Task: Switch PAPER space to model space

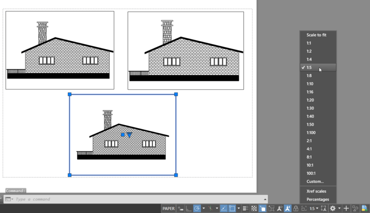Action: pyautogui.click(x=168, y=208)
